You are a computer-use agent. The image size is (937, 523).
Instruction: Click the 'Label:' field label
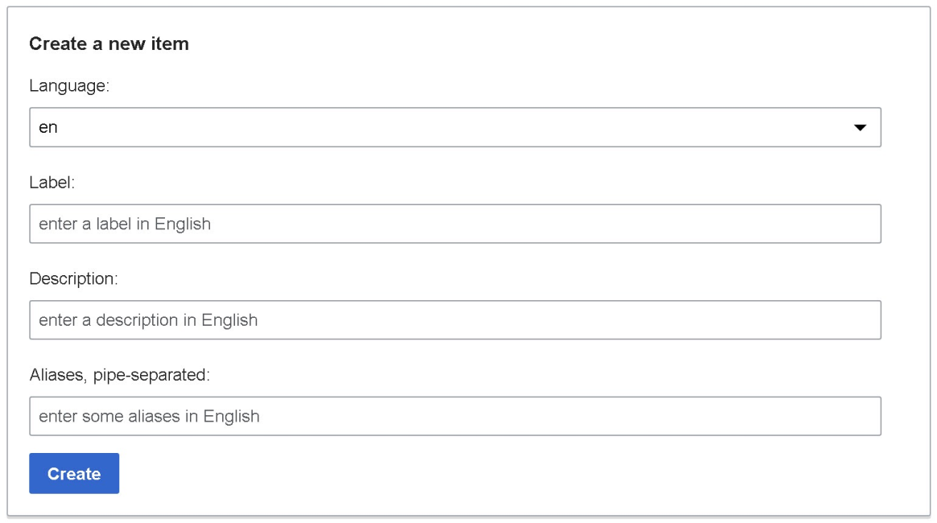click(52, 182)
